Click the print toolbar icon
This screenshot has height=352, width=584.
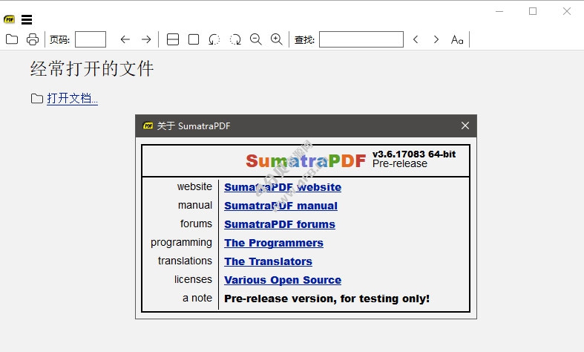tap(33, 39)
